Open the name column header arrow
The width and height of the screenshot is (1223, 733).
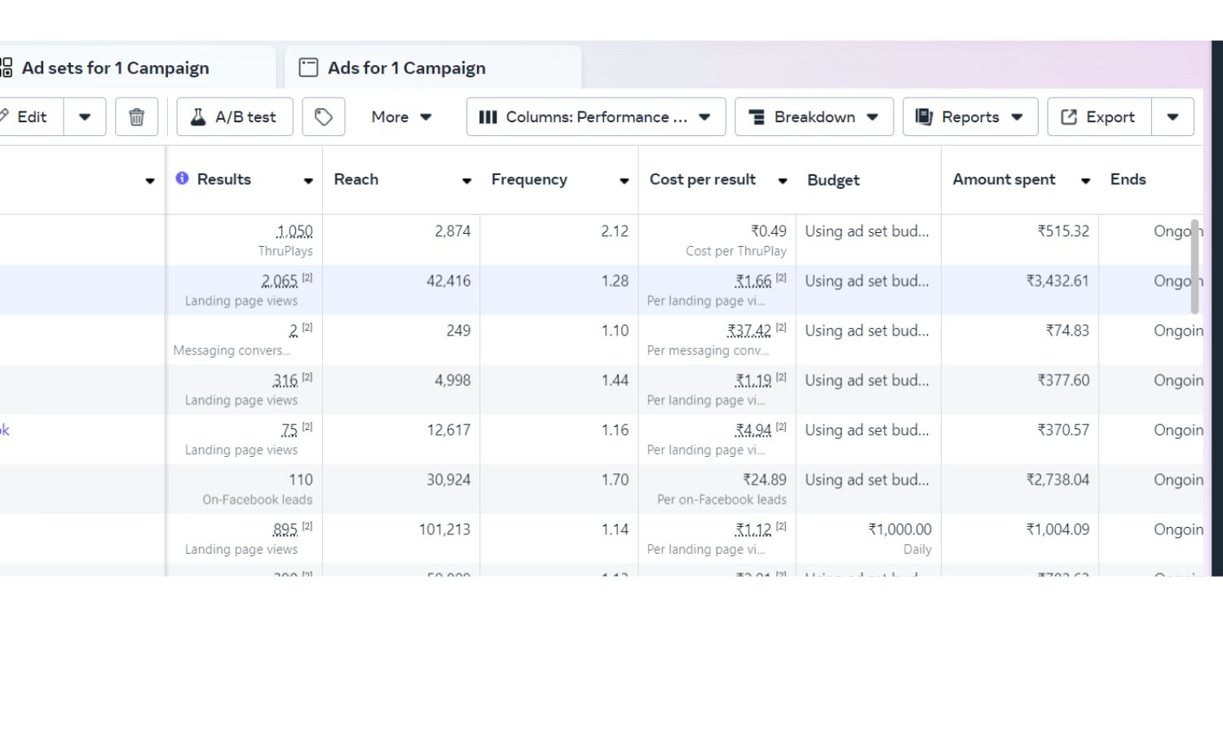[x=150, y=181]
